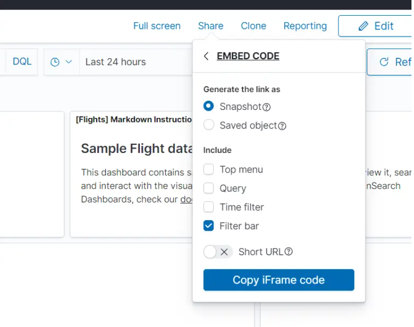414x327 pixels.
Task: Click the Saved object help icon
Action: click(x=282, y=126)
